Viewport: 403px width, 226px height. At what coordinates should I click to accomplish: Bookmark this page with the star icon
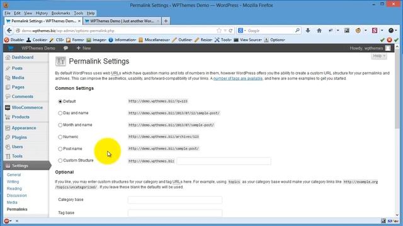click(219, 31)
